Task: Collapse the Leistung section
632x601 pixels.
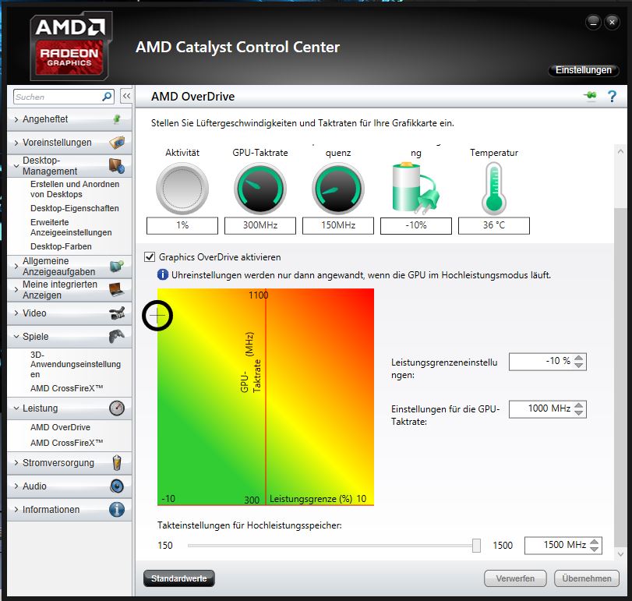Action: coord(16,408)
